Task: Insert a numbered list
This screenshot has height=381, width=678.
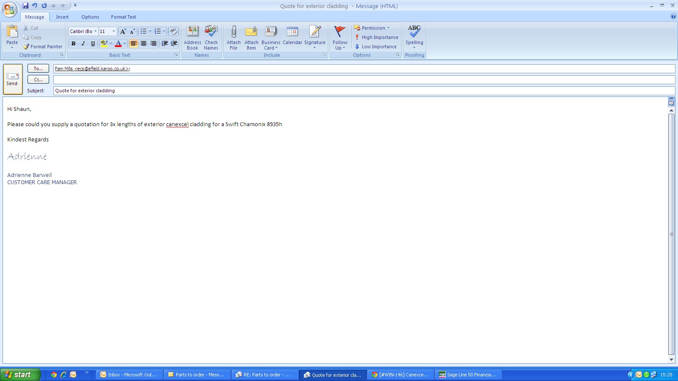Action: (158, 31)
